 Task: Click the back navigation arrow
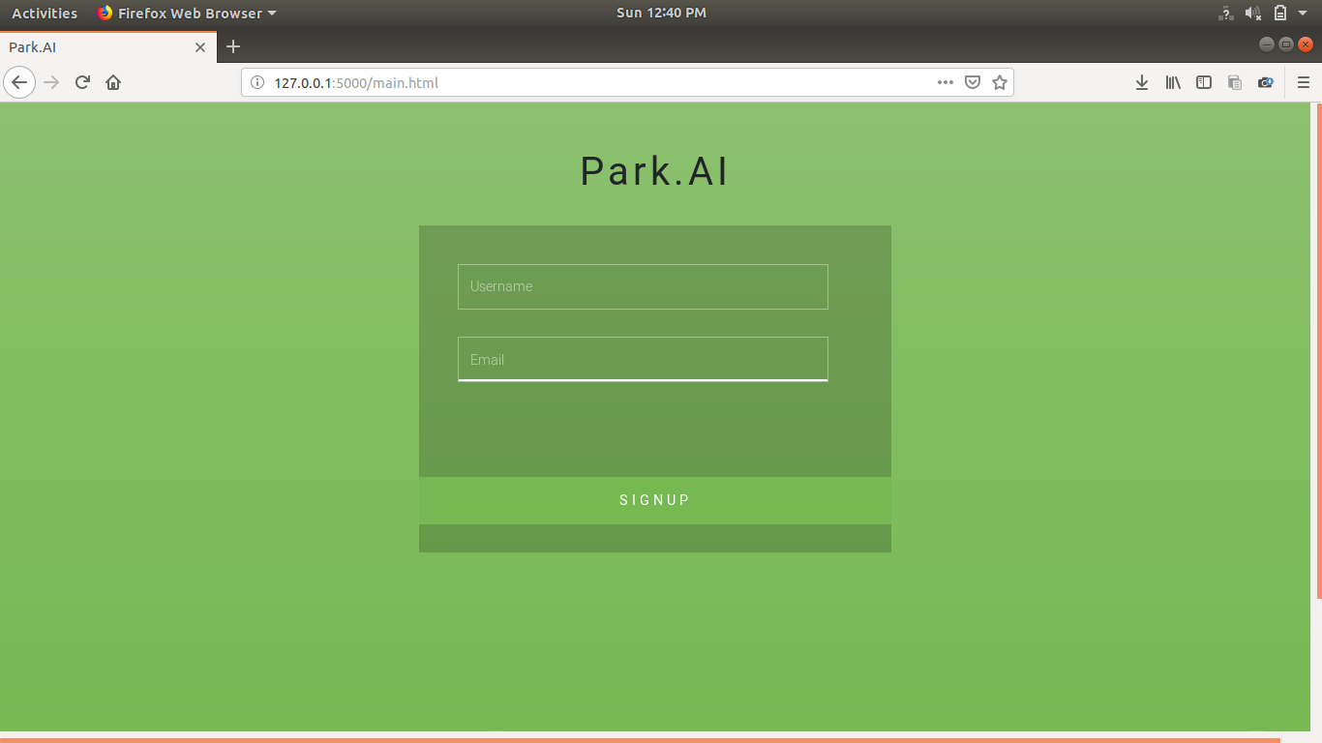pyautogui.click(x=19, y=82)
